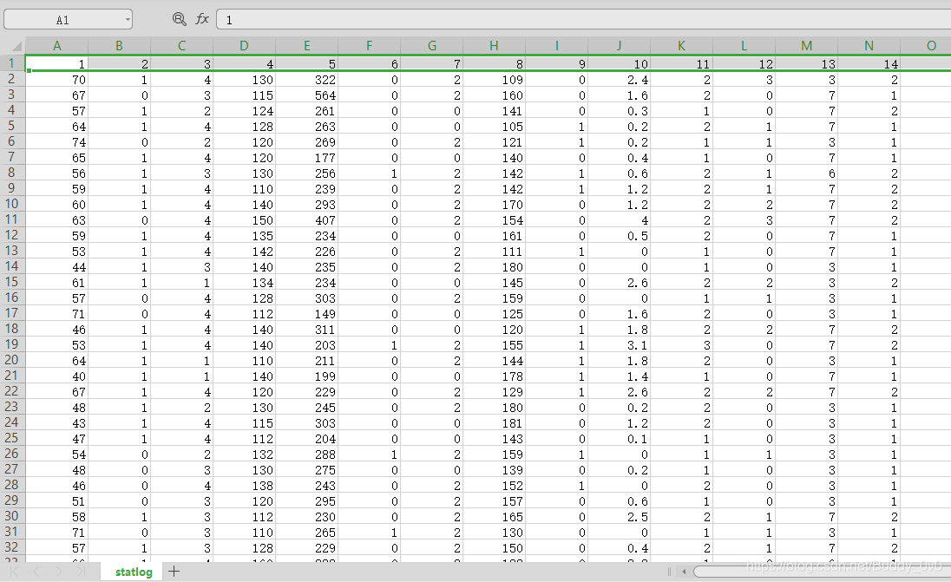Switch to the statlog sheet tab
The image size is (951, 582).
pyautogui.click(x=134, y=572)
